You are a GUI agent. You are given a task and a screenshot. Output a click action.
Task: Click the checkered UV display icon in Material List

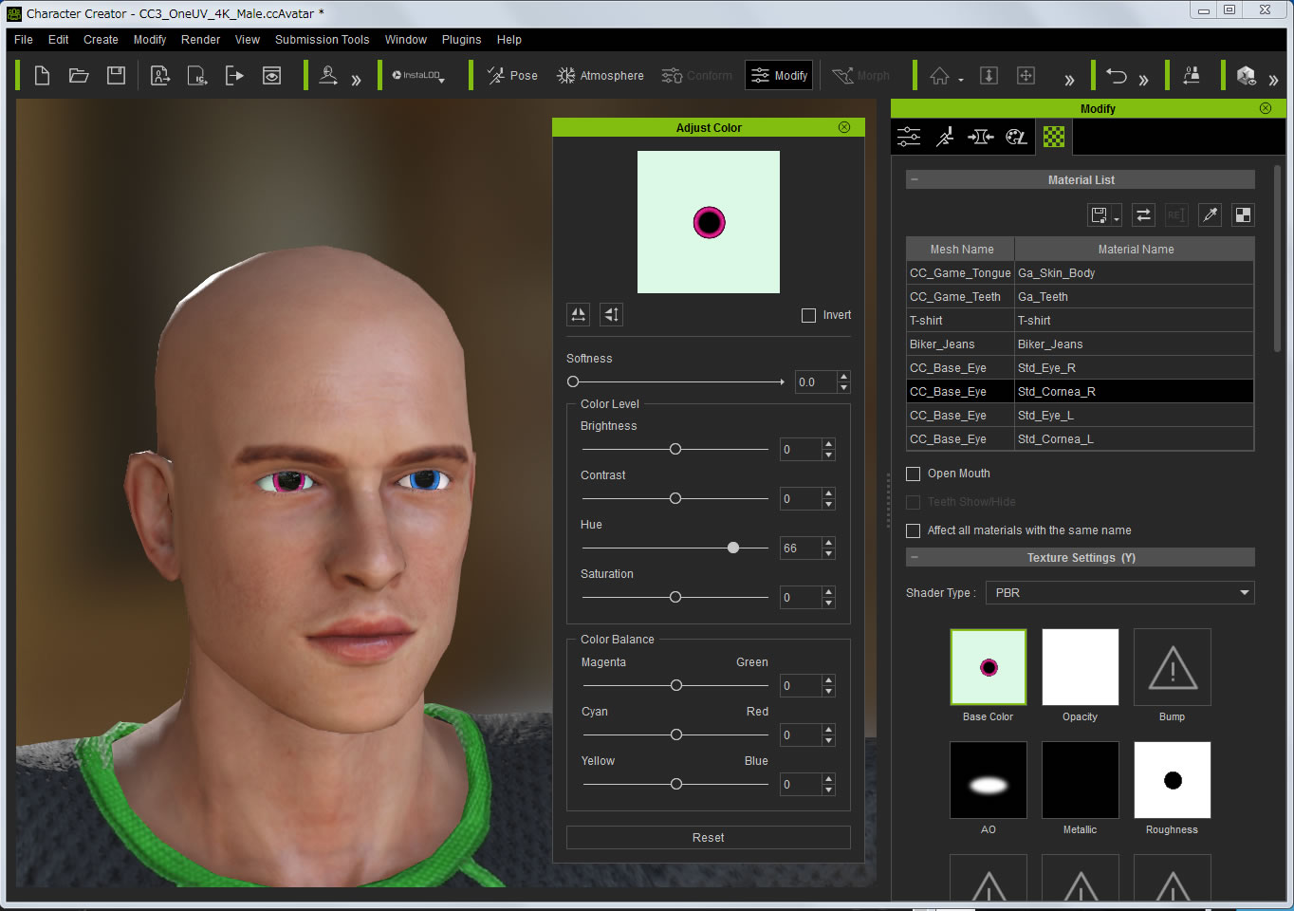(1243, 215)
